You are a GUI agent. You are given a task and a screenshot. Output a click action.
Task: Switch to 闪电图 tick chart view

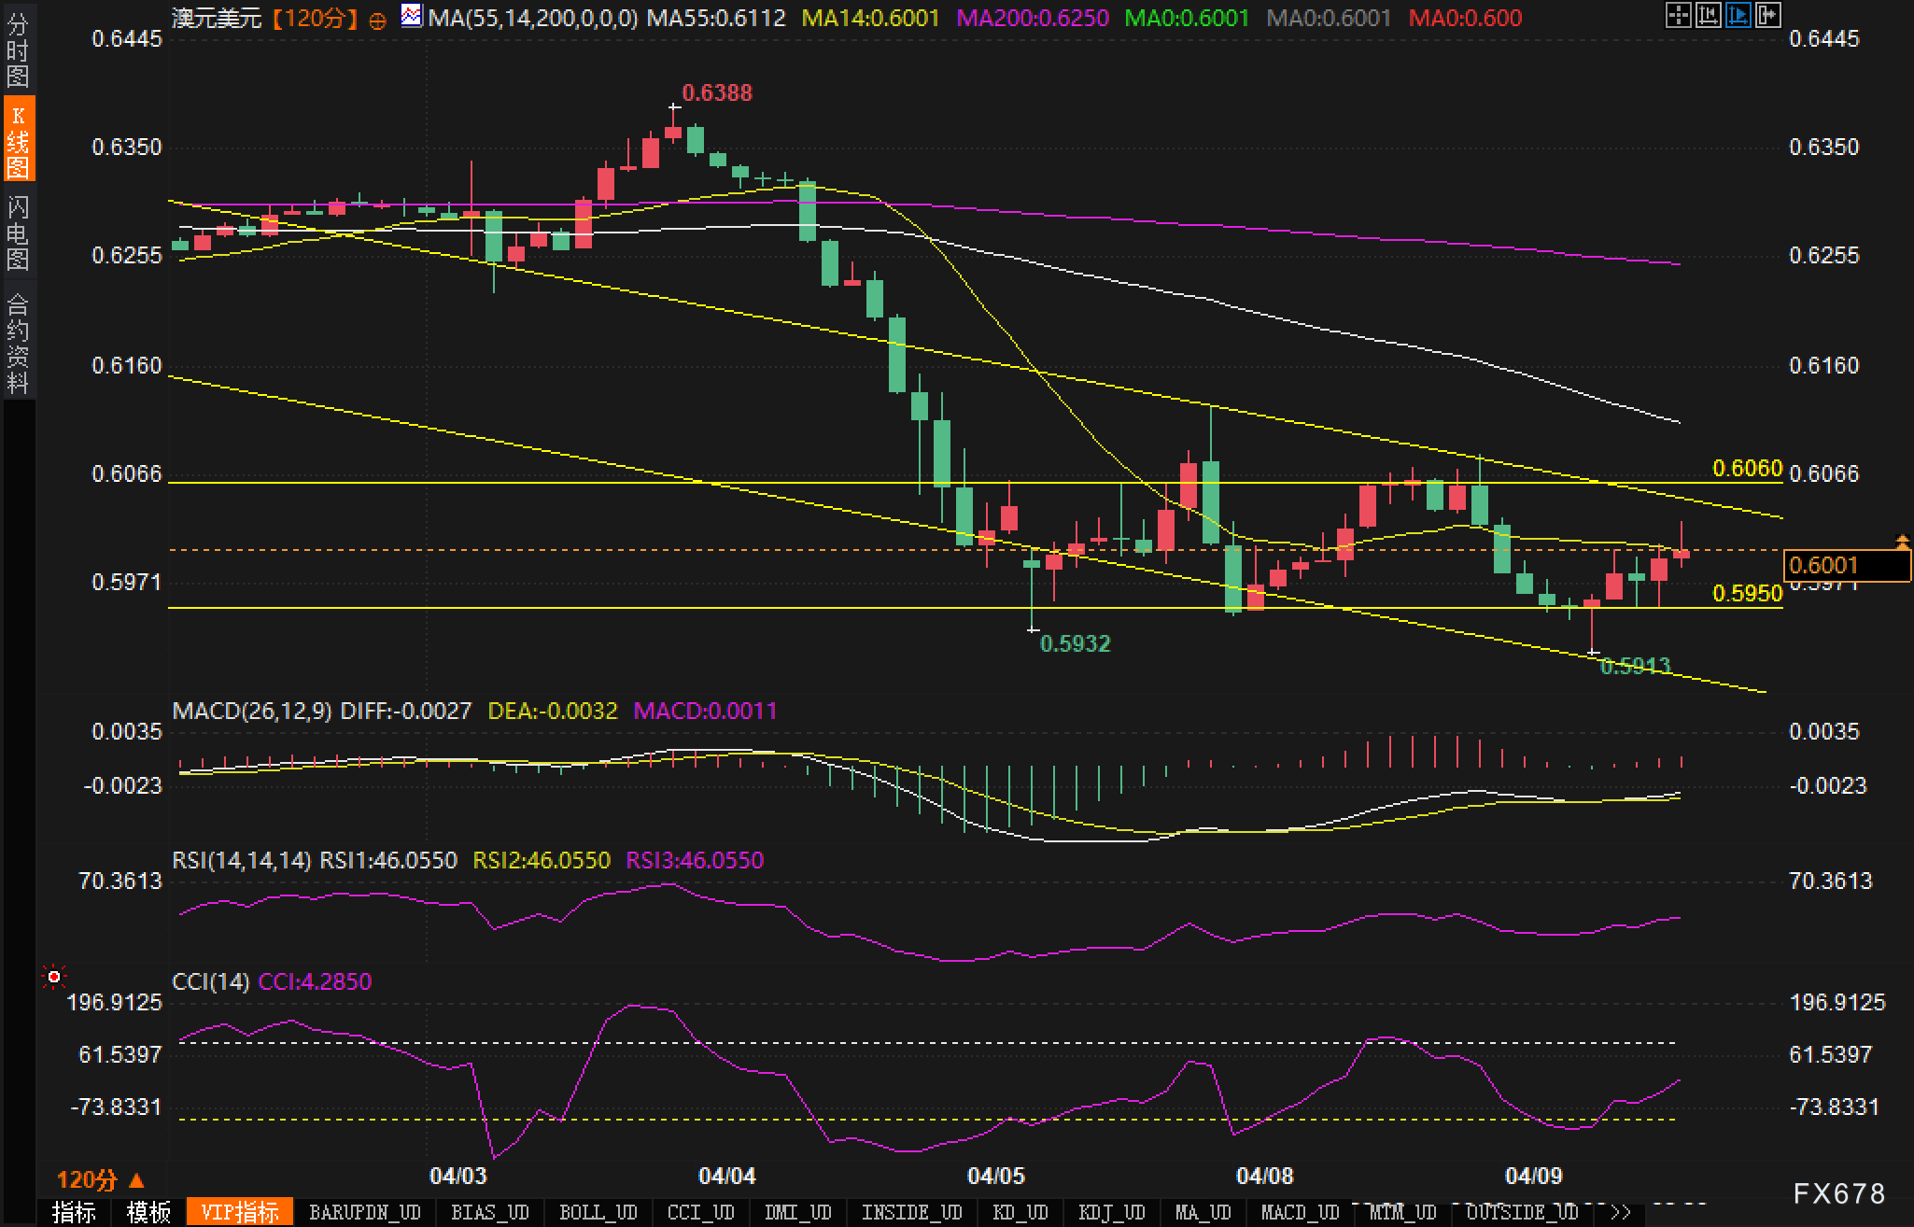point(18,233)
